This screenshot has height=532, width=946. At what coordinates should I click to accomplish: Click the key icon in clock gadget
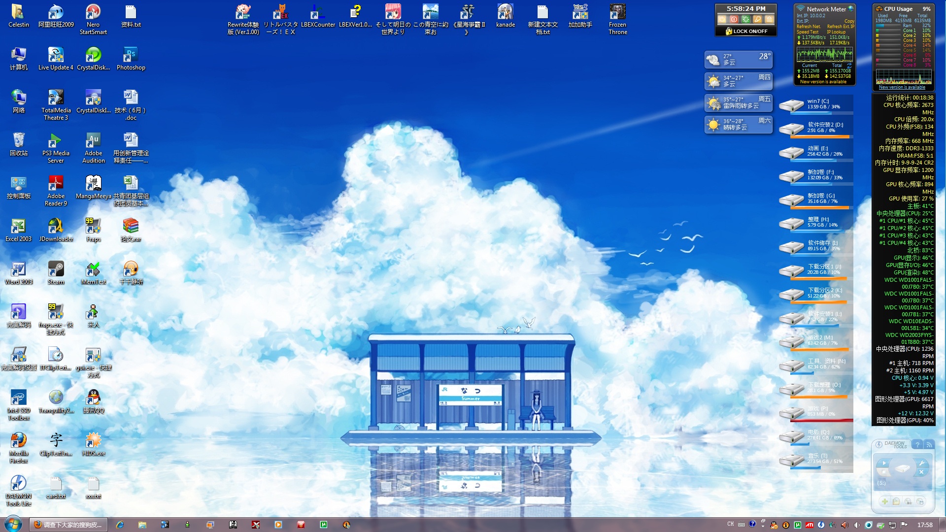point(757,19)
